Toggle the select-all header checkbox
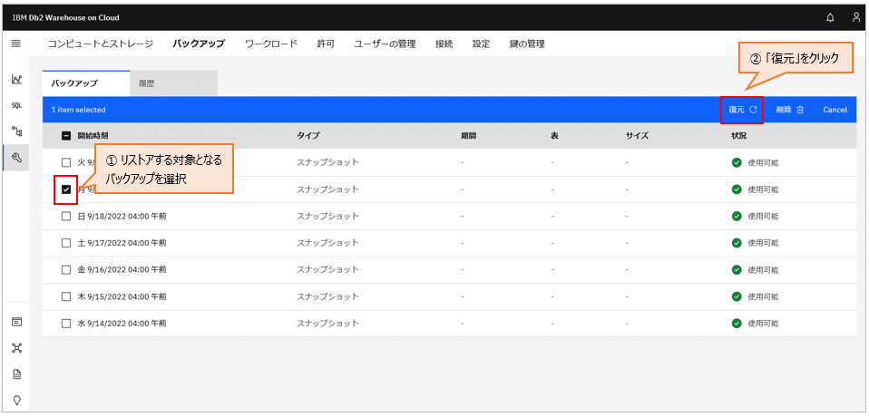869x417 pixels. (66, 136)
